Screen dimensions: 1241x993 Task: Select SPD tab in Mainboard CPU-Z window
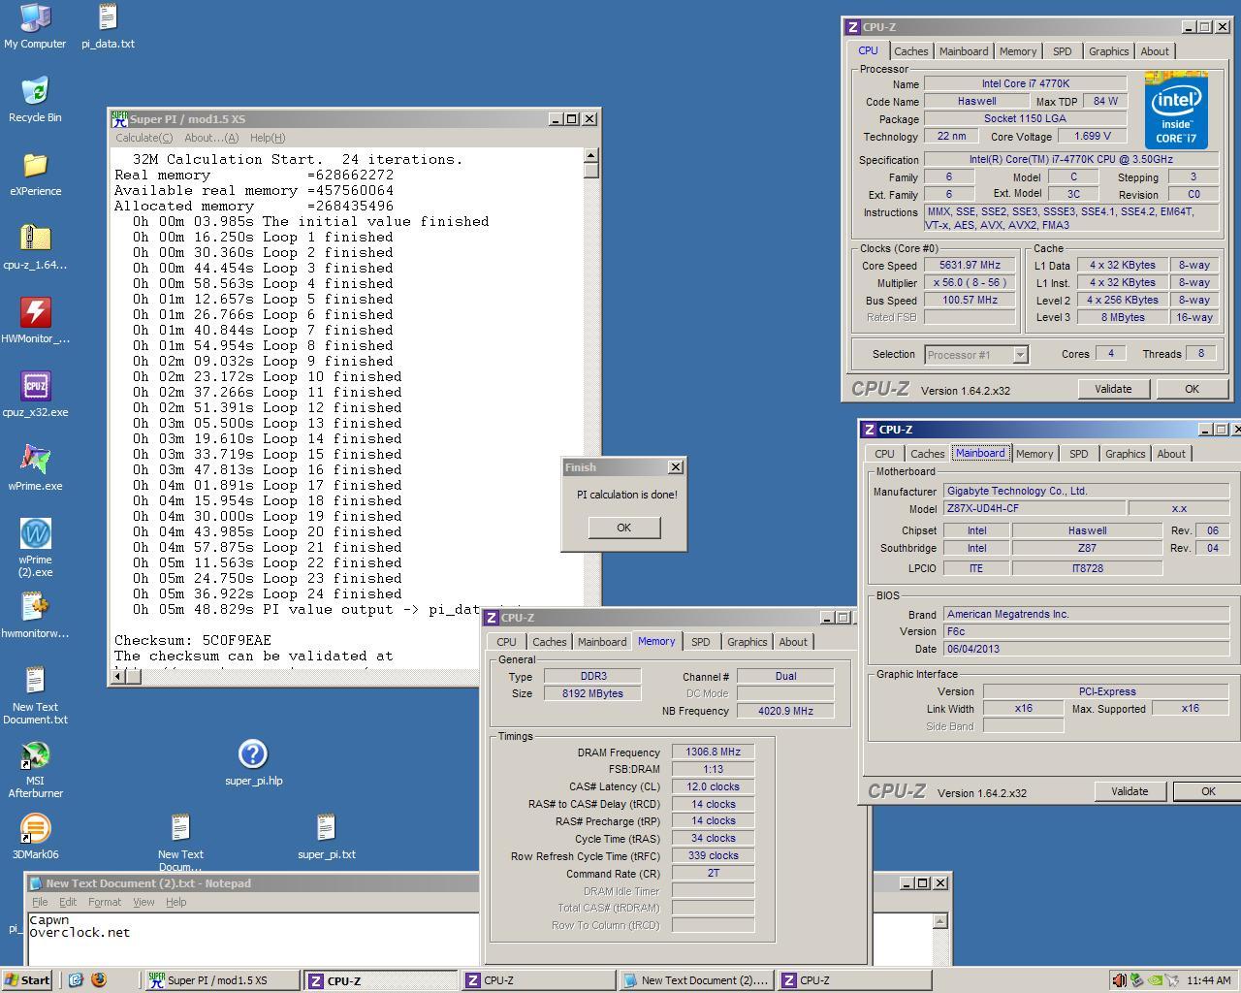[1078, 454]
